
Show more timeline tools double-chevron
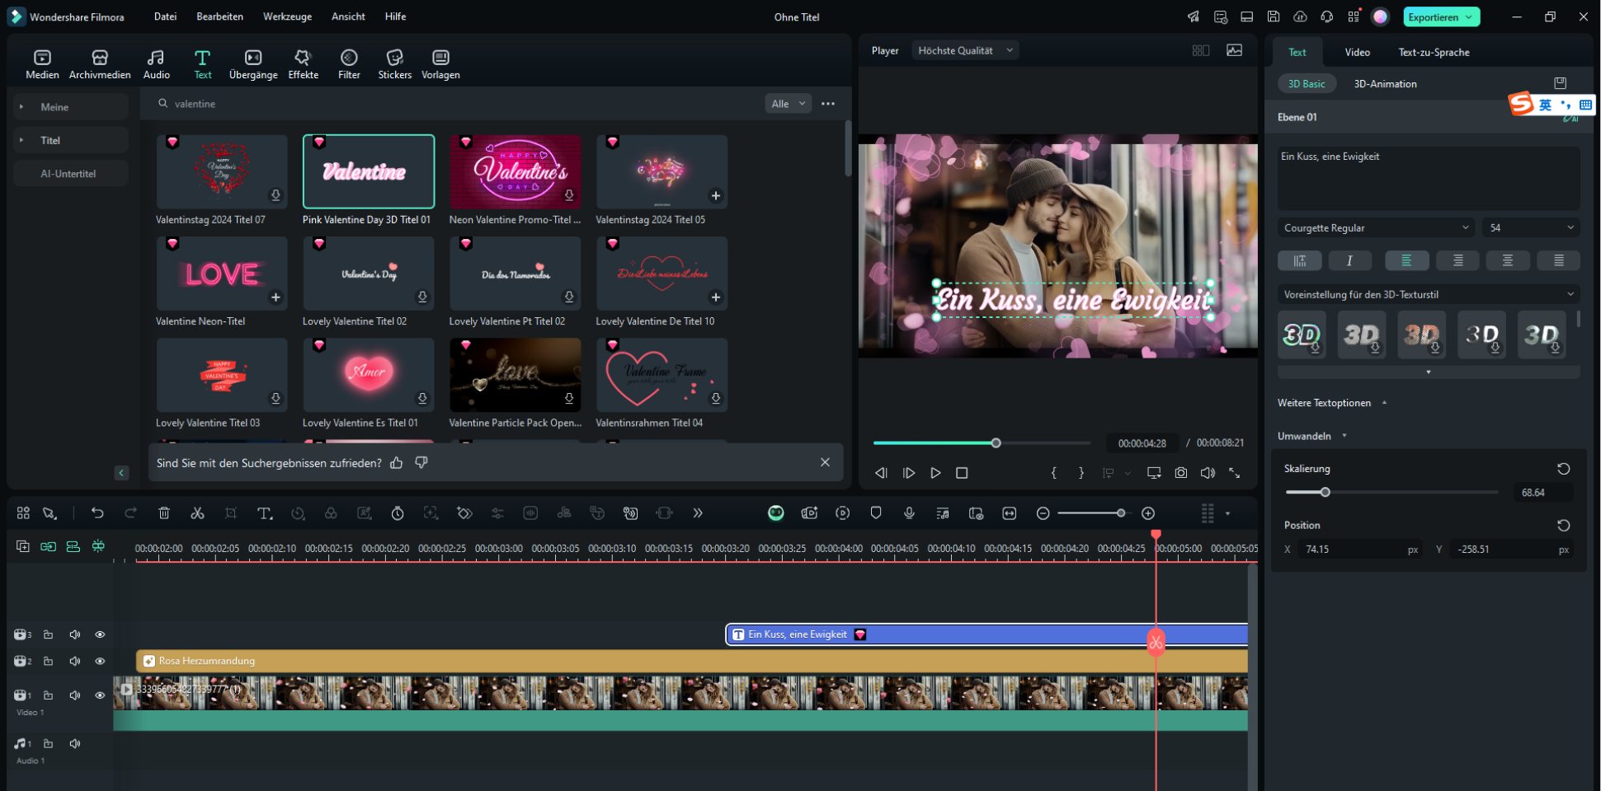click(x=698, y=513)
